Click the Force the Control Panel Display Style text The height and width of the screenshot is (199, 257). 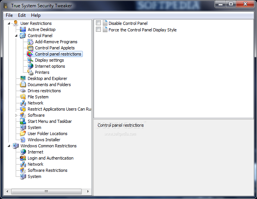click(x=143, y=30)
